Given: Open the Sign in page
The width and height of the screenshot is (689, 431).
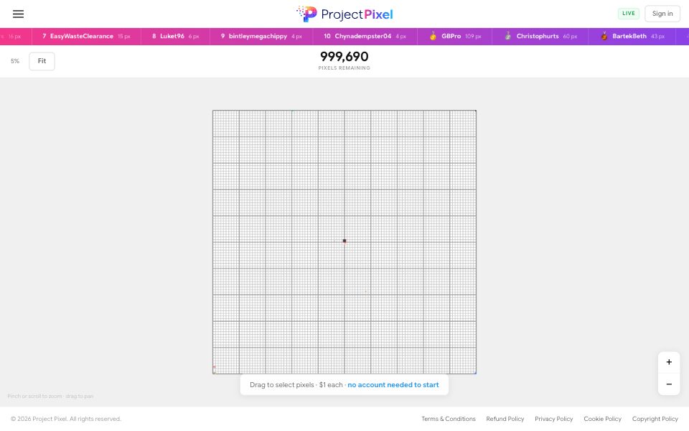Looking at the screenshot, I should tap(662, 14).
